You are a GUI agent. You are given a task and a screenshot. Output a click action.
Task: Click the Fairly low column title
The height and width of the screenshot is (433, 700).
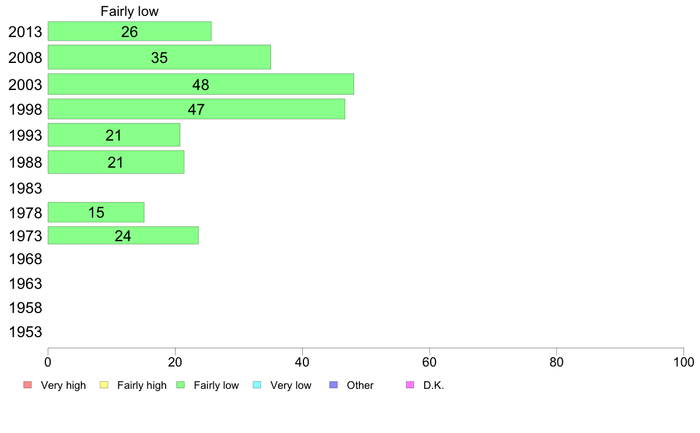130,11
